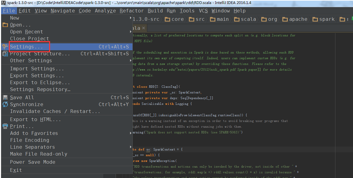Click the apache breadcrumb folder
The image size is (353, 178).
coord(295,19)
